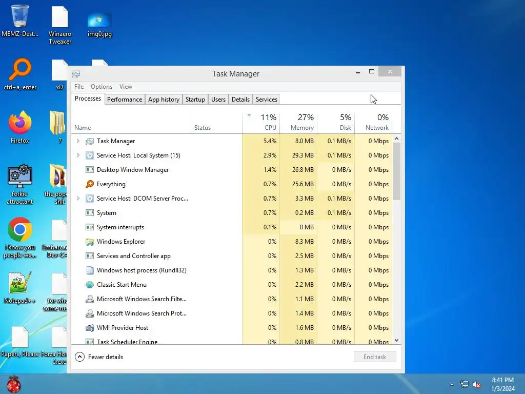Screen dimensions: 525x394
Task: Select the folder named 7 on desktop
Action: 57,123
